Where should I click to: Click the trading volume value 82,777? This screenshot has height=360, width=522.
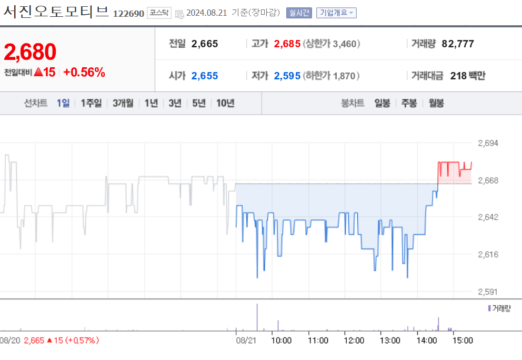[458, 44]
